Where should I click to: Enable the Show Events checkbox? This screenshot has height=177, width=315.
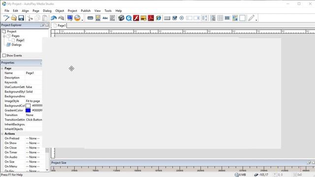[4, 55]
